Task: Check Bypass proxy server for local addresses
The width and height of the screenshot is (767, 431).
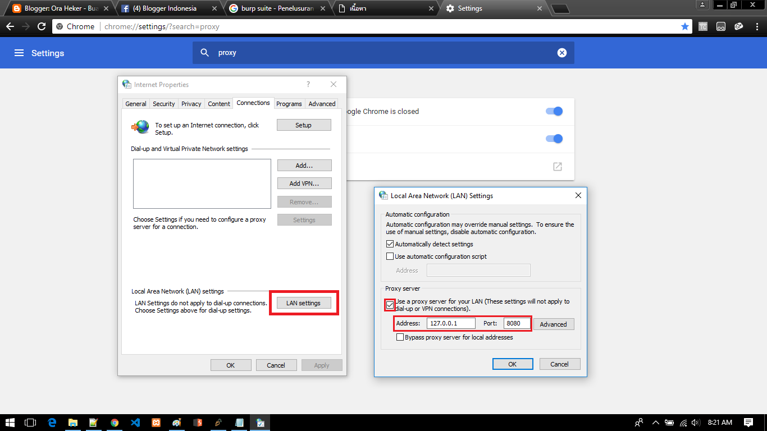Action: pos(401,337)
